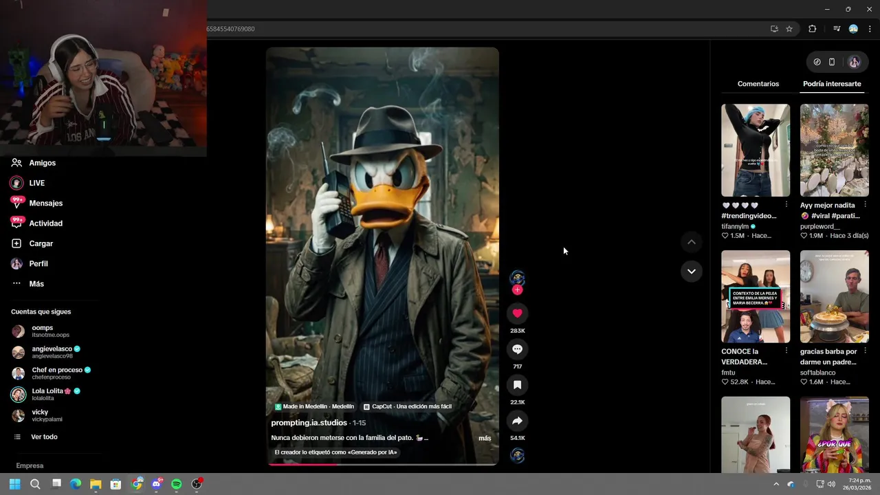Open the volume speaker tray icon
Screen dimensions: 880x495
coord(831,484)
